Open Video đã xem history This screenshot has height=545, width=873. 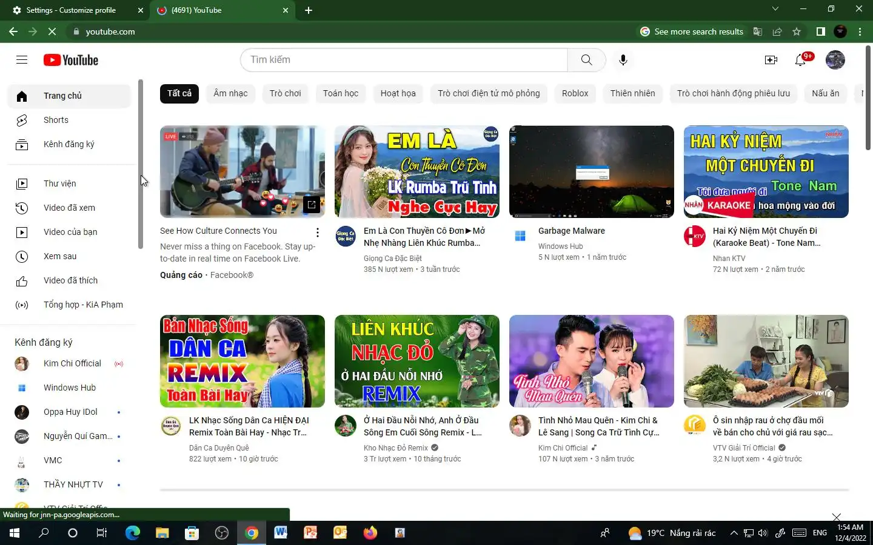click(69, 208)
